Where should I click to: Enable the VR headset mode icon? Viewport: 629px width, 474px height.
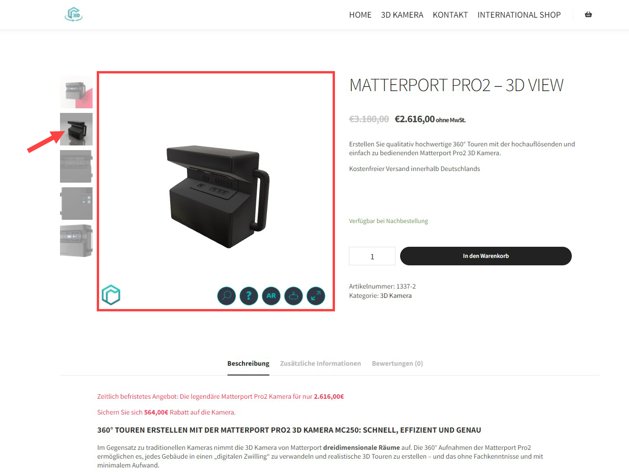(294, 296)
